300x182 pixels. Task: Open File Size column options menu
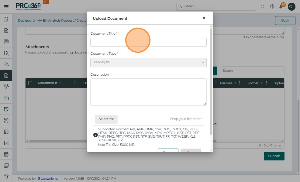[240, 83]
